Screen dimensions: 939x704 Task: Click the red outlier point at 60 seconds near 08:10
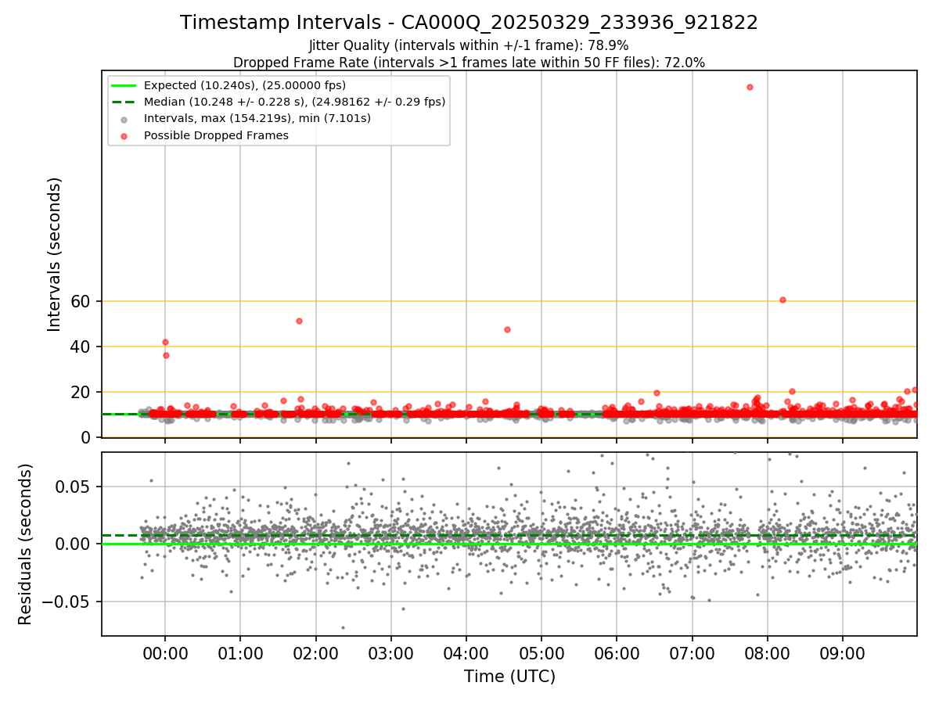[x=782, y=300]
